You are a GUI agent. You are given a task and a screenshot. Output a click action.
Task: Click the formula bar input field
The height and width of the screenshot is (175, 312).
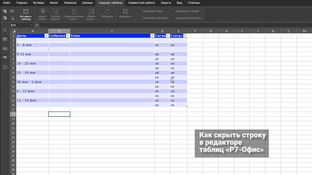click(x=176, y=25)
